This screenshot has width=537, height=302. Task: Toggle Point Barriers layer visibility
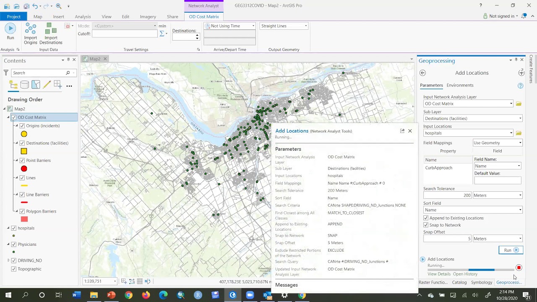click(22, 160)
